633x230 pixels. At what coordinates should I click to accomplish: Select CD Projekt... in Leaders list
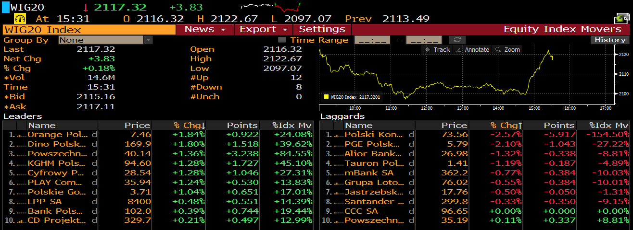57,220
